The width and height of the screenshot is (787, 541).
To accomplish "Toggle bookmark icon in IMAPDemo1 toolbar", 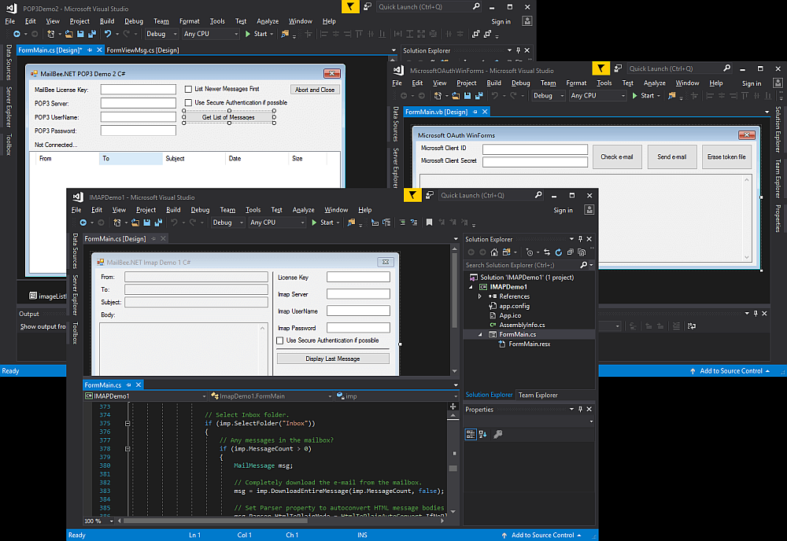I will 429,223.
